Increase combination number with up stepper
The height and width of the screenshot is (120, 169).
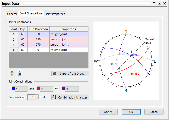(37, 96)
